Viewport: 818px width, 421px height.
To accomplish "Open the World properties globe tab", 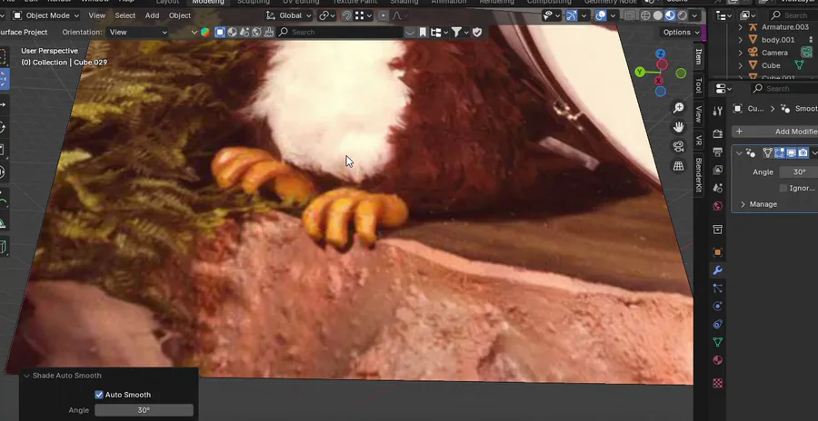I will [x=718, y=206].
